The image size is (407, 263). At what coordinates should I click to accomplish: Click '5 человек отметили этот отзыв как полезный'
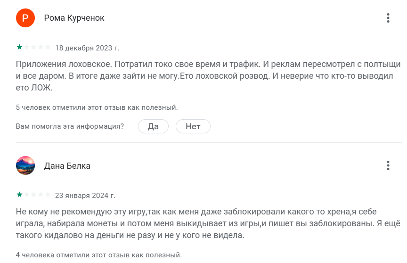pos(97,107)
